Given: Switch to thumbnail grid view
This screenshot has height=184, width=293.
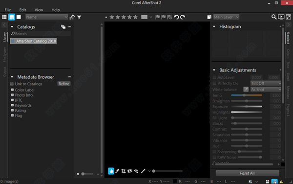Looking at the screenshot, I should coord(4,17).
